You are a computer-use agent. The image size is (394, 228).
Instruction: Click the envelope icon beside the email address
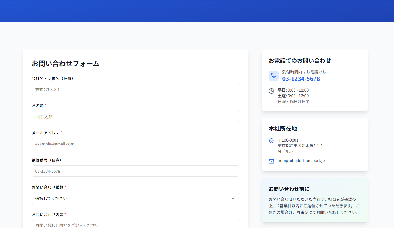point(271,161)
